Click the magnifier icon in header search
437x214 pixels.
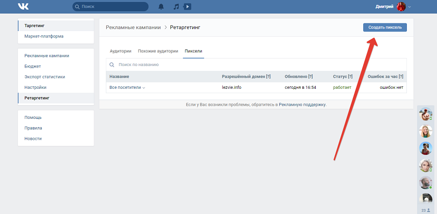tap(78, 6)
